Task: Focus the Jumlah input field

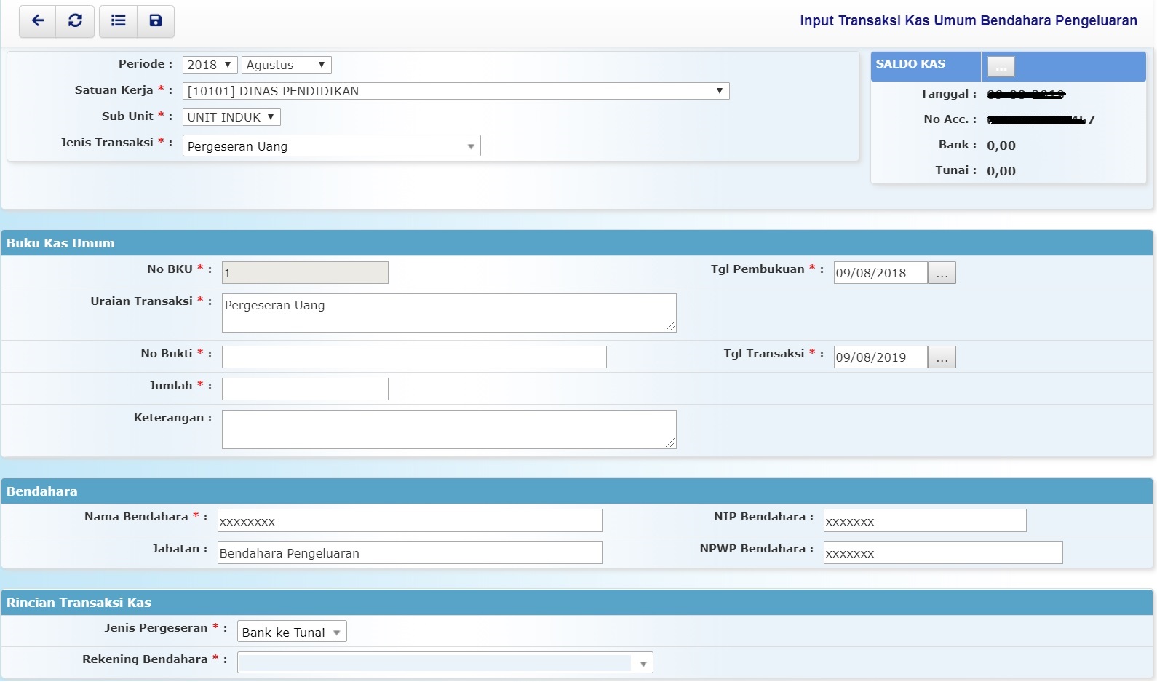Action: [x=304, y=389]
